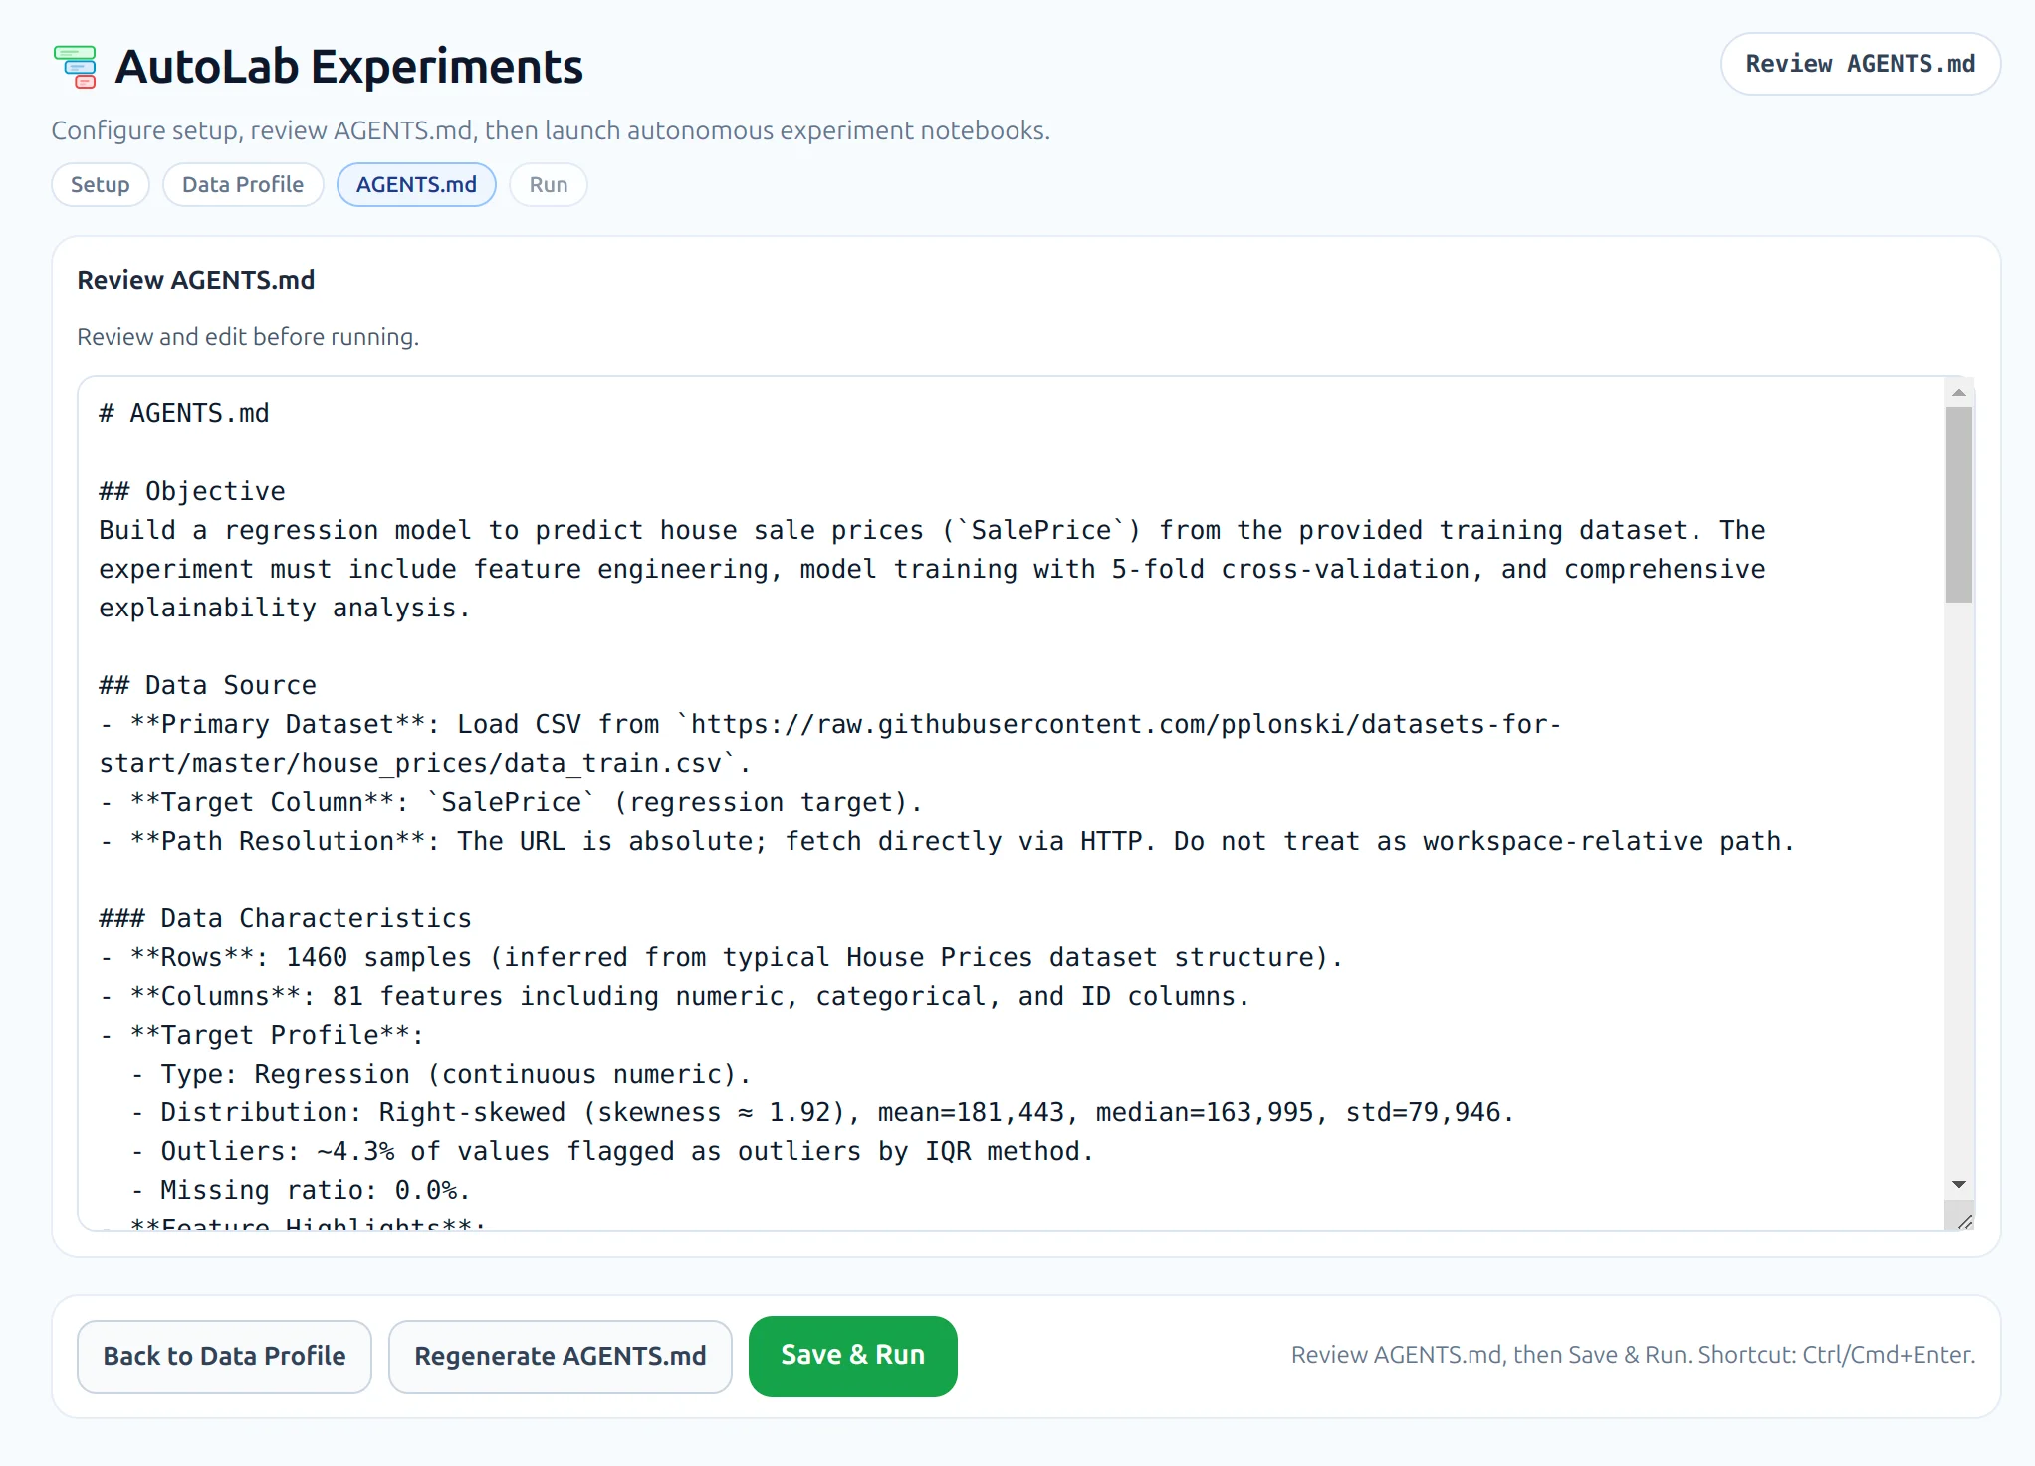Open the Run step pill
This screenshot has width=2035, height=1466.
pos(548,184)
